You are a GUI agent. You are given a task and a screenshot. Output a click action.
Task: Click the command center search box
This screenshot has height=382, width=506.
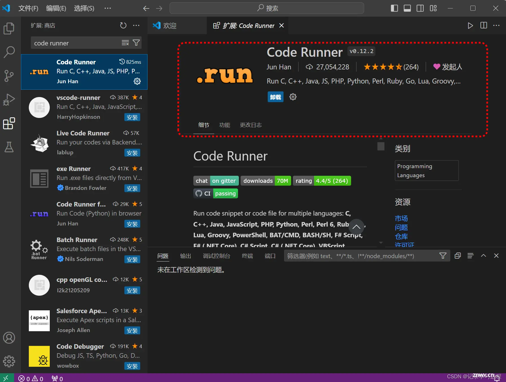(267, 8)
